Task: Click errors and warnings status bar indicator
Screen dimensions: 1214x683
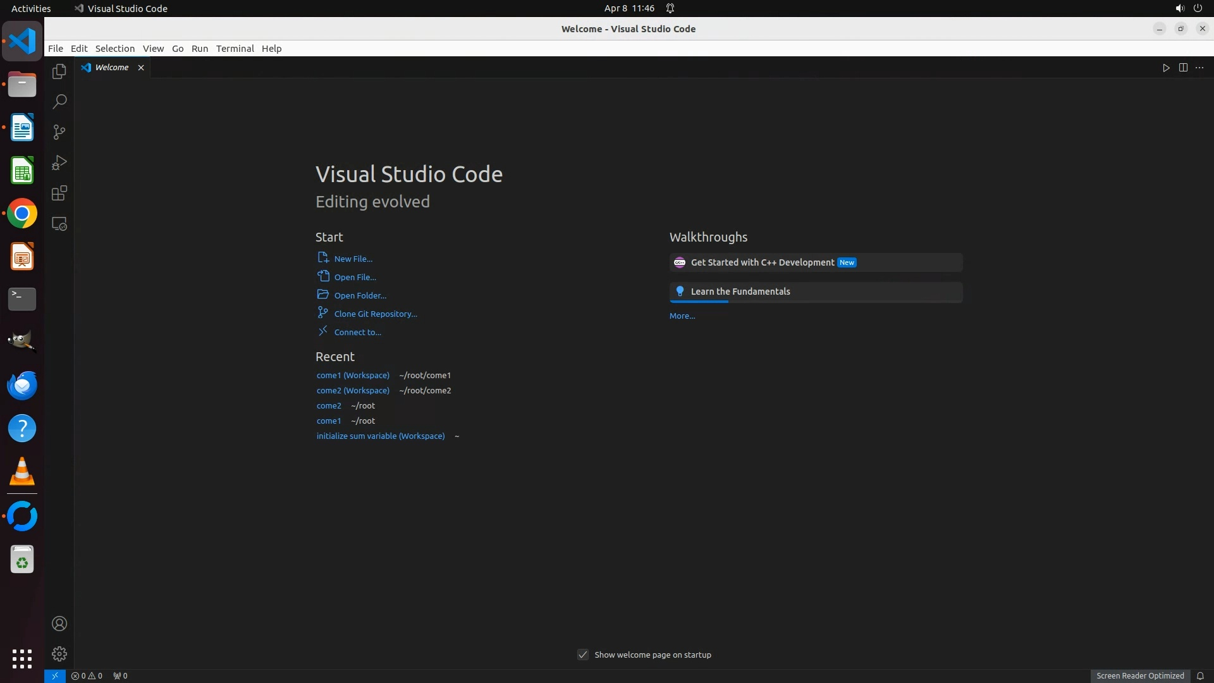Action: tap(87, 675)
